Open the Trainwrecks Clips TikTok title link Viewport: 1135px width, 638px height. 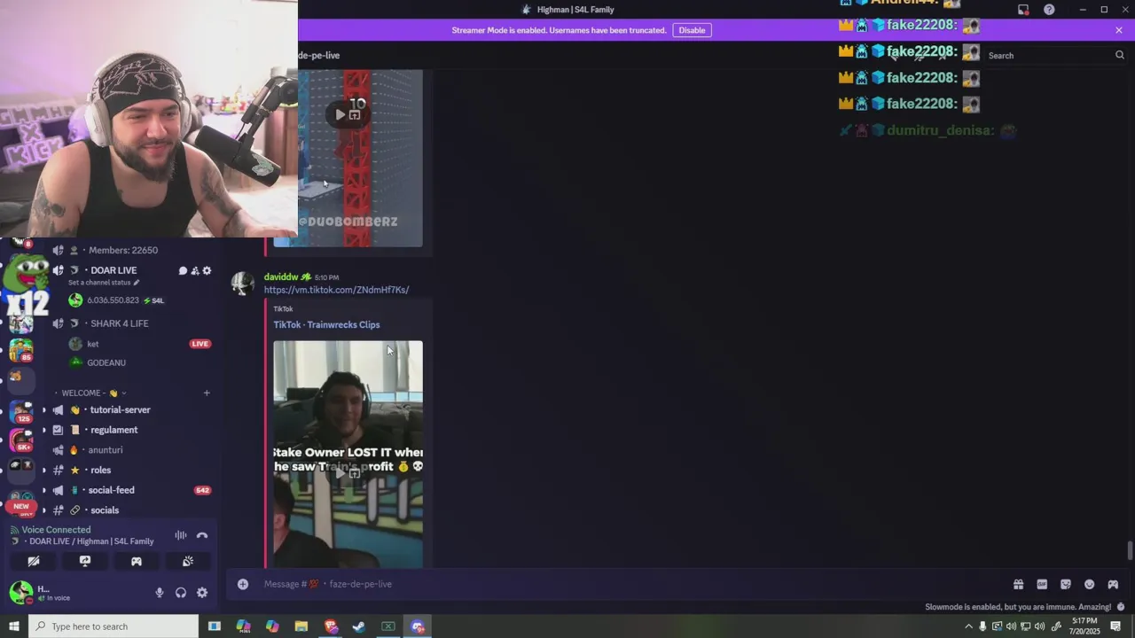326,324
